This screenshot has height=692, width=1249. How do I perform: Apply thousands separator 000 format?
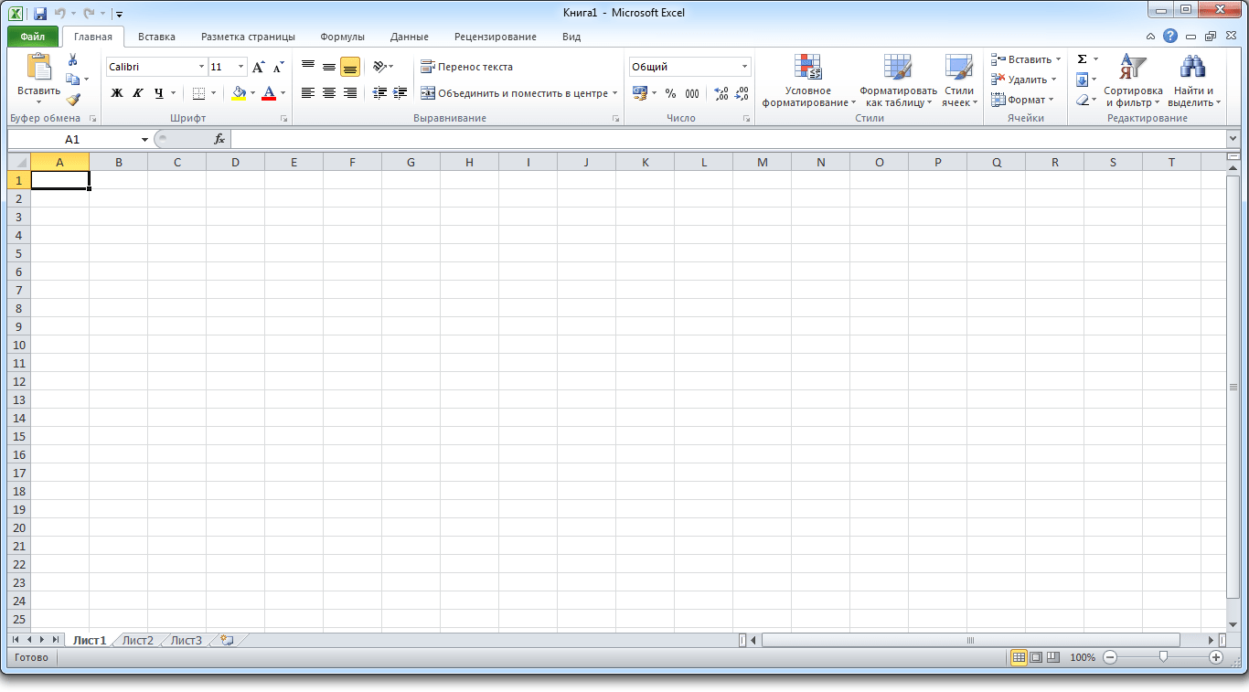point(692,93)
